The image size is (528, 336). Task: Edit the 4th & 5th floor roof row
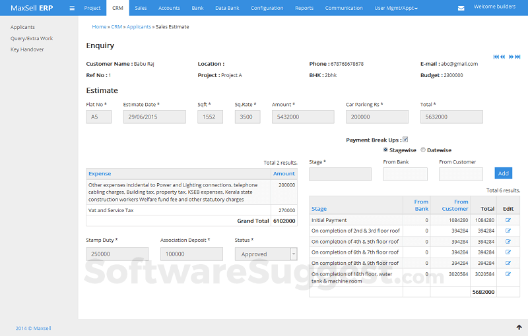508,241
